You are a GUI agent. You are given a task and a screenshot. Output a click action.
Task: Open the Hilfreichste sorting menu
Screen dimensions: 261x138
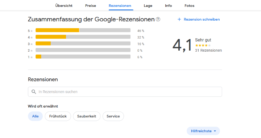(x=203, y=131)
